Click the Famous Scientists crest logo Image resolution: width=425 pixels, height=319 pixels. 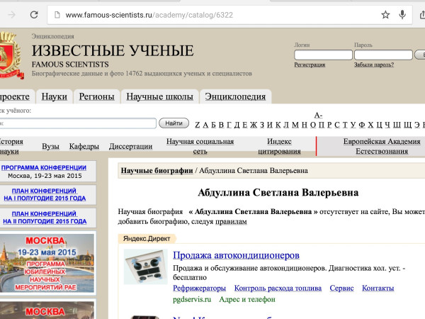(x=8, y=53)
